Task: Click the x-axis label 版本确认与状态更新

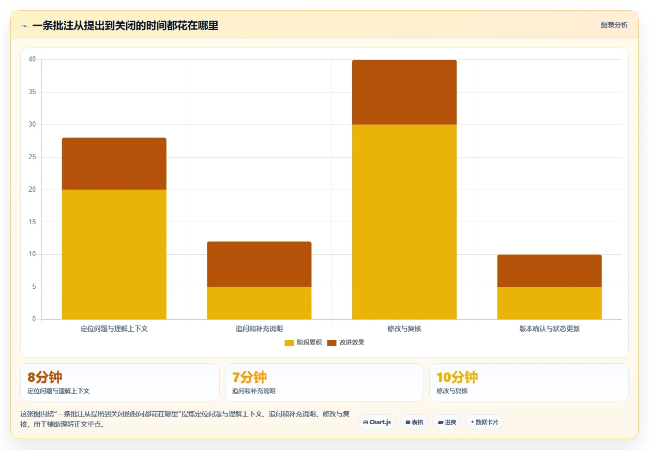Action: (550, 329)
